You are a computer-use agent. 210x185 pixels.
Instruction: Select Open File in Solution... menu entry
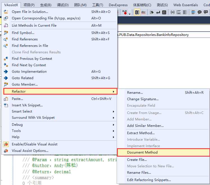point(60,12)
